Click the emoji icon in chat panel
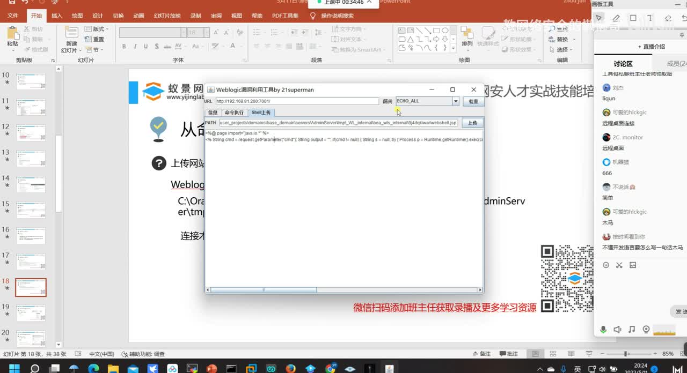This screenshot has height=373, width=687. [606, 265]
